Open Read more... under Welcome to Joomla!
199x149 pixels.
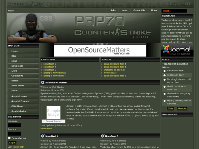pyautogui.click(x=47, y=128)
